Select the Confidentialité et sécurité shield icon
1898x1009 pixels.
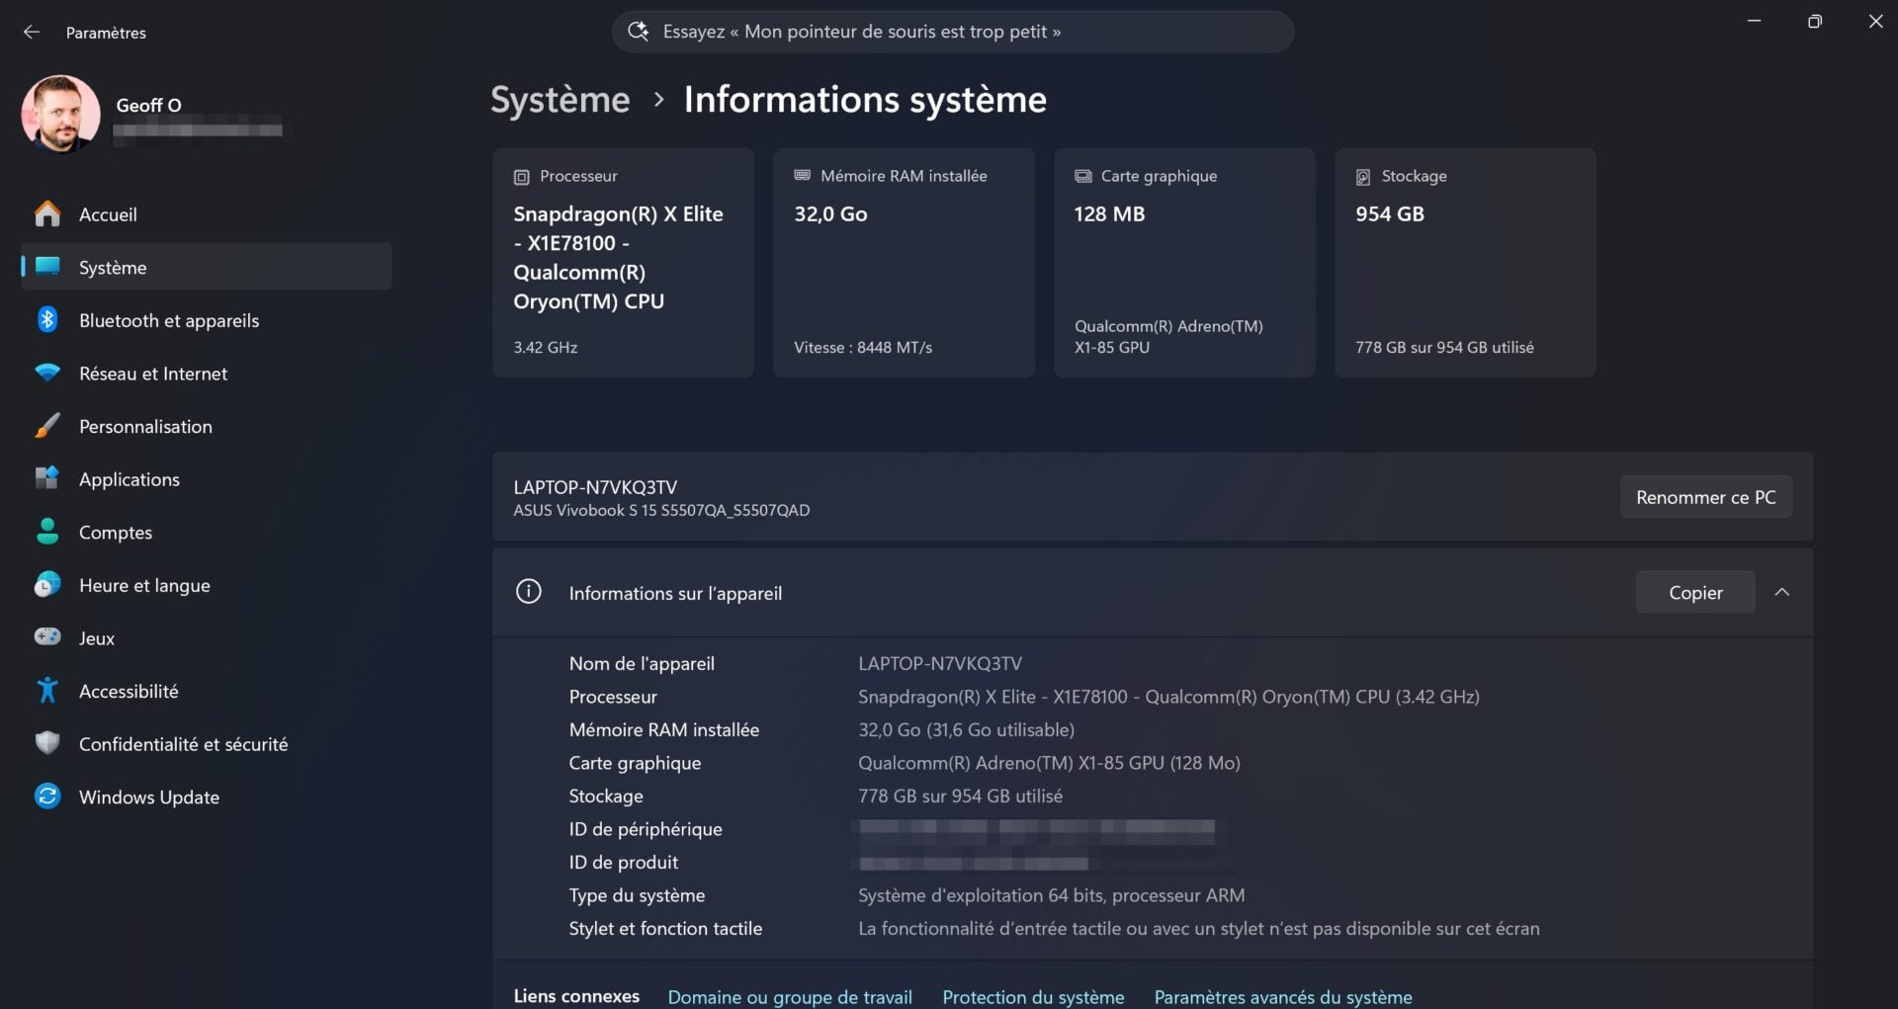pos(47,743)
